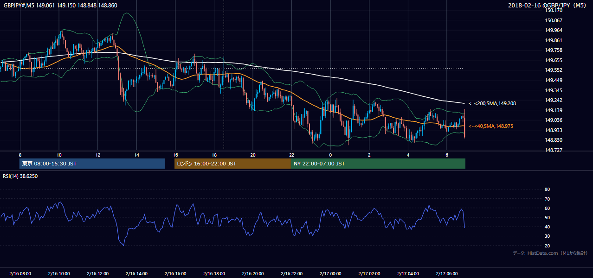The height and width of the screenshot is (278, 593).
Task: Click price axis value 149.552
Action: point(554,70)
